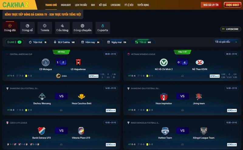Click the LD Alajuelense team crest
Image resolution: width=243 pixels, height=150 pixels.
tap(78, 62)
